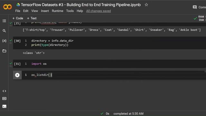Open the View menu
The image size is (206, 116).
(35, 11)
